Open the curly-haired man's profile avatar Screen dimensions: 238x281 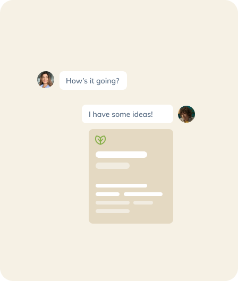coord(186,114)
